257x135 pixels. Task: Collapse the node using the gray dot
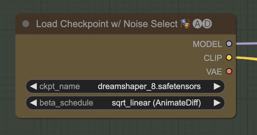26,24
